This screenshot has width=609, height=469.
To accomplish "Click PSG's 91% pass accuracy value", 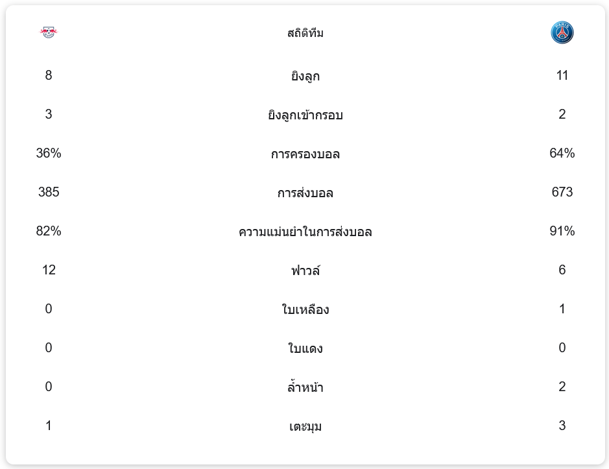I will (x=562, y=231).
